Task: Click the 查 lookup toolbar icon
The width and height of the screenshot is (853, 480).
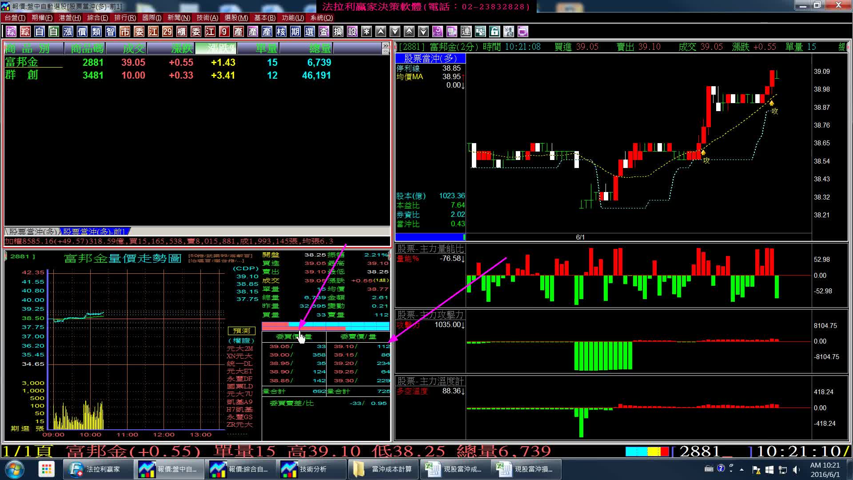Action: (324, 32)
